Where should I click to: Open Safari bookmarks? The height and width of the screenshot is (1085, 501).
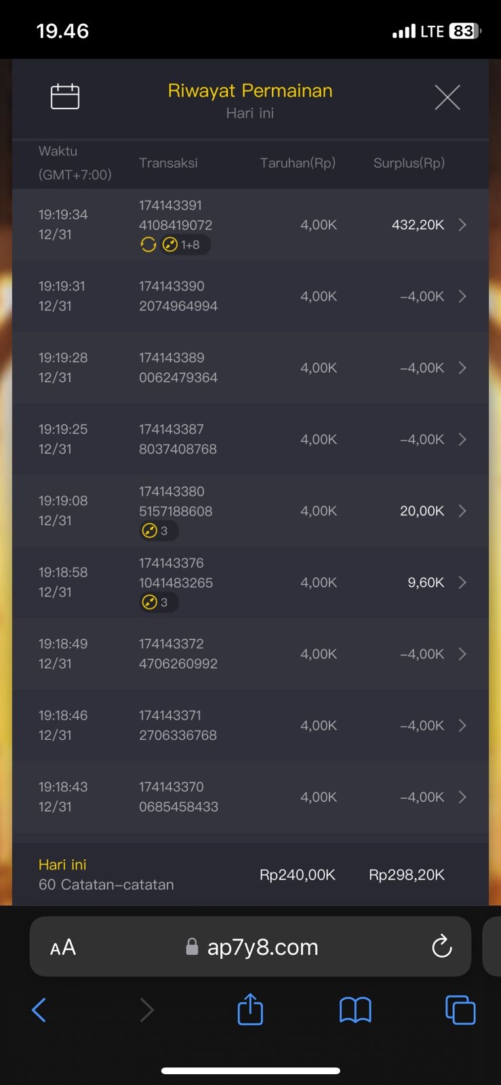tap(355, 1010)
